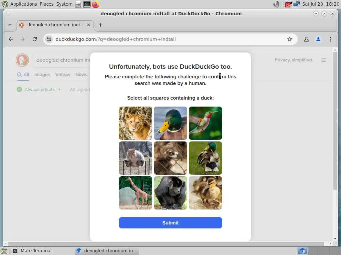341x255 pixels.
Task: Reload the DuckDuckGo page
Action: coord(35,39)
